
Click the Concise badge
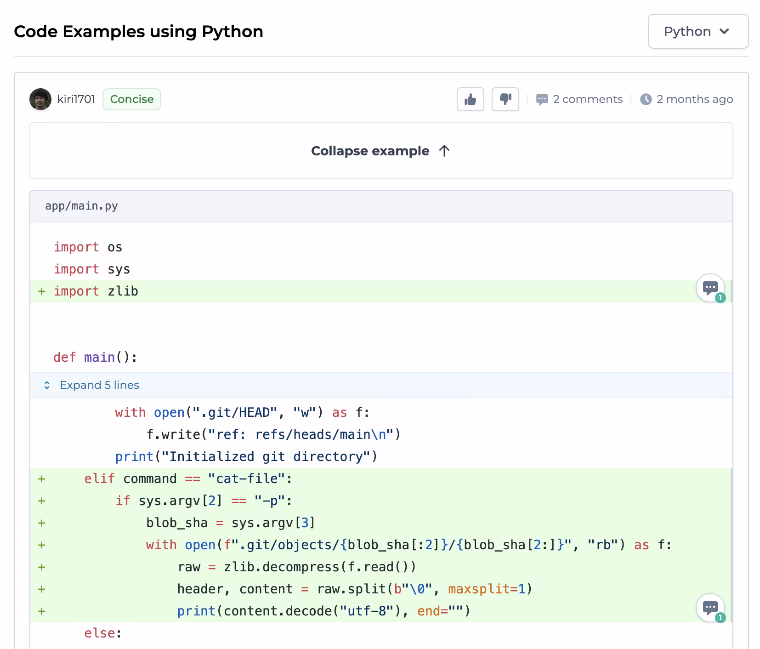click(132, 99)
